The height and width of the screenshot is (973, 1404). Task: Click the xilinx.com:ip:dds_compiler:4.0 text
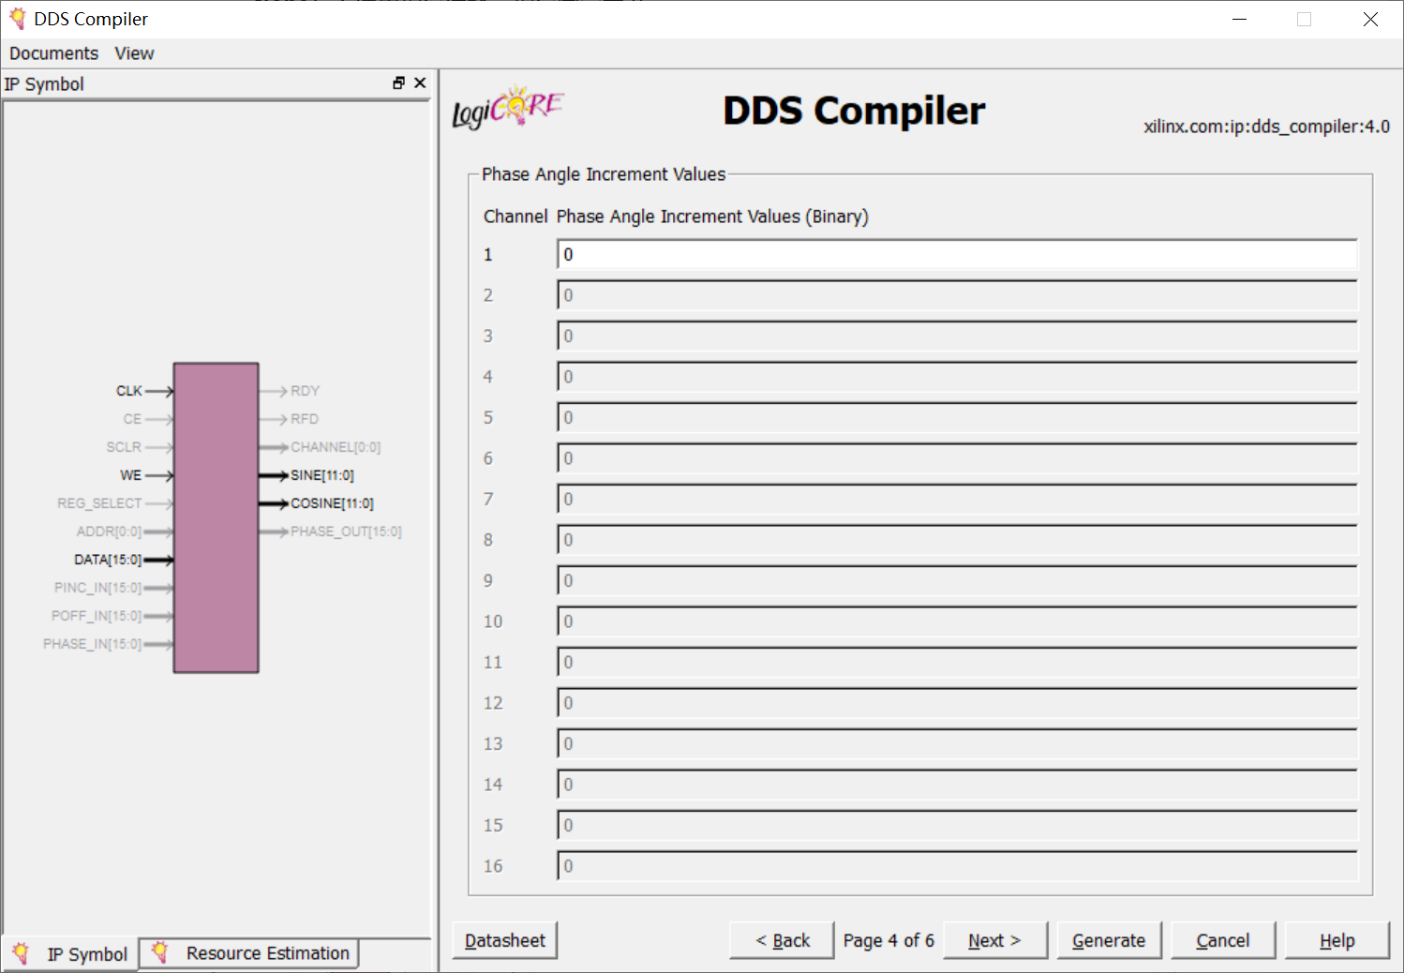1266,127
